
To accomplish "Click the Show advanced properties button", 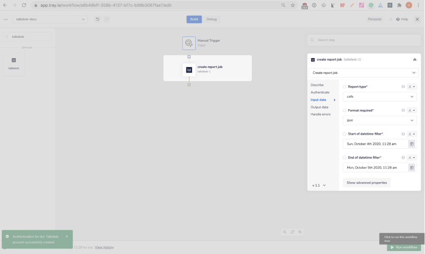I will click(367, 182).
